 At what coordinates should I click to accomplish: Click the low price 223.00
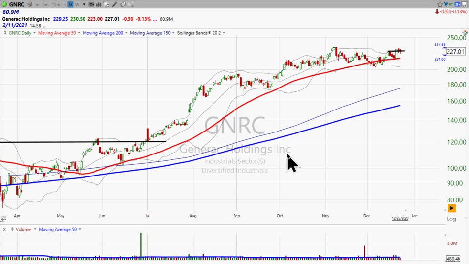coord(95,19)
